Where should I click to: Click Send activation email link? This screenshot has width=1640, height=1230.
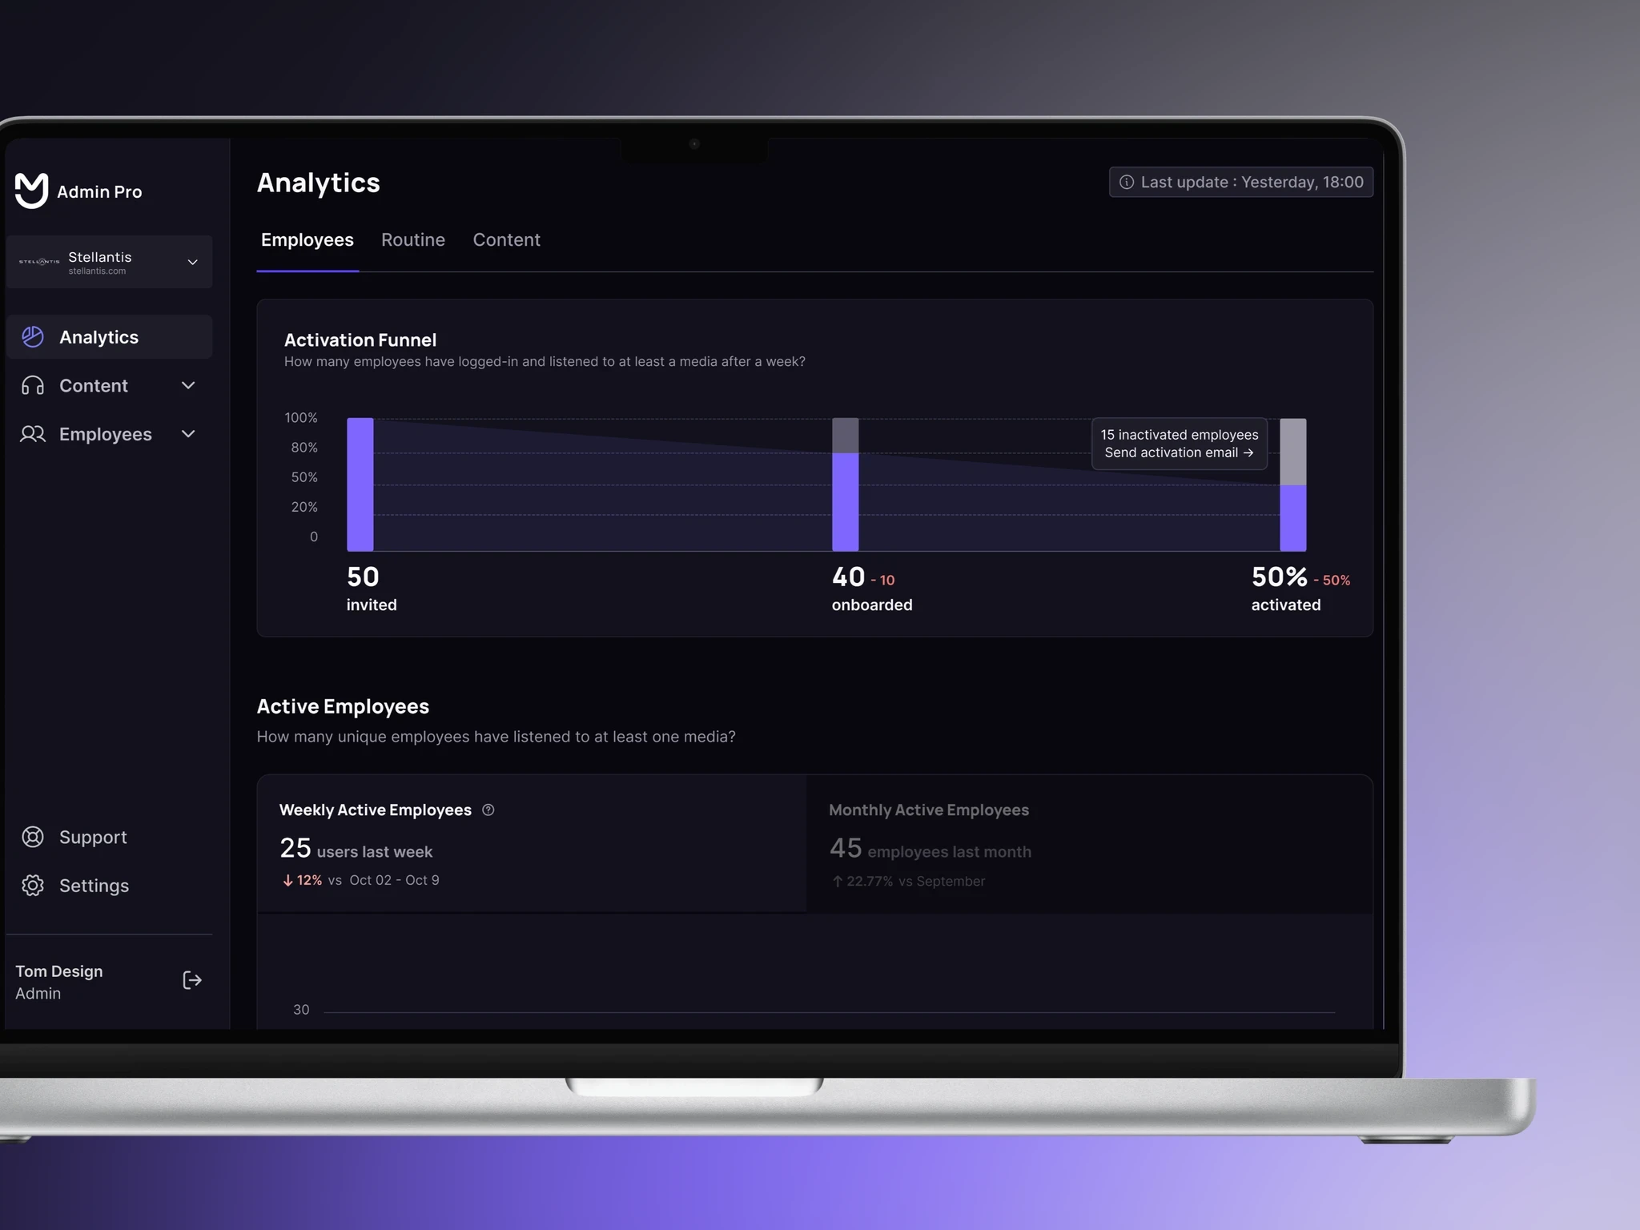(1178, 452)
